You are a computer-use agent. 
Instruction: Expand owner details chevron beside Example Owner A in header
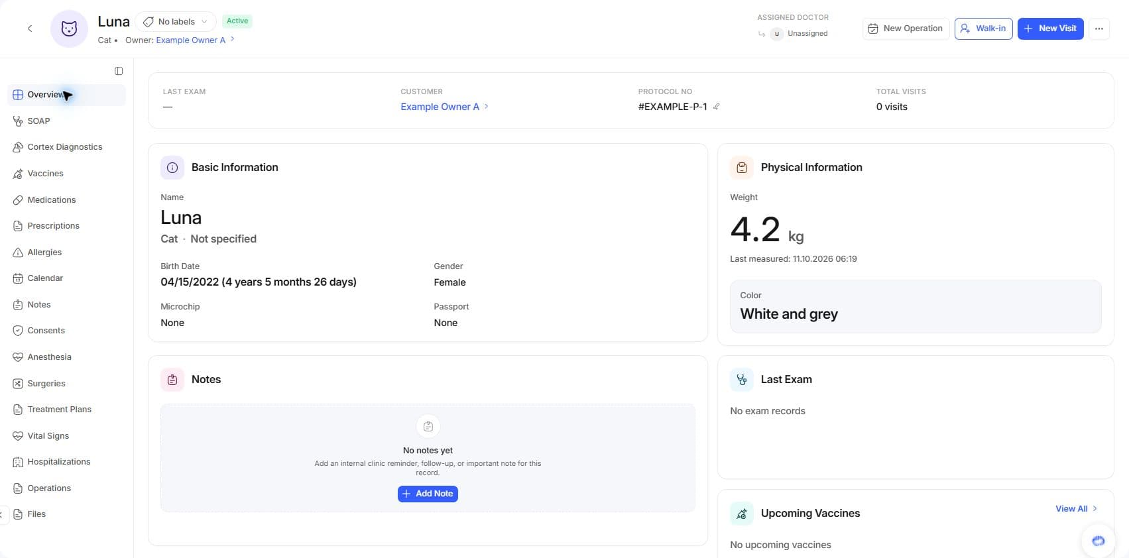pyautogui.click(x=233, y=40)
